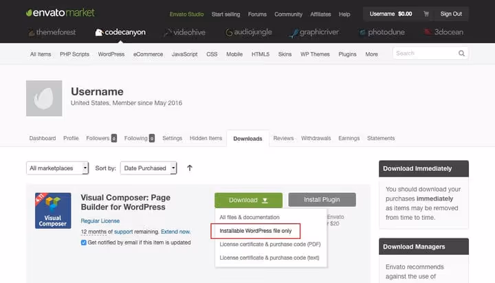495x283 pixels.
Task: Click the support link
Action: pos(123,231)
